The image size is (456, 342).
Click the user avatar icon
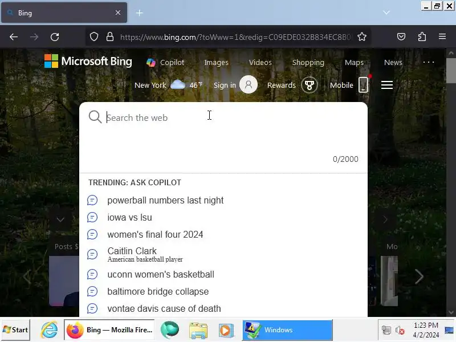pyautogui.click(x=249, y=84)
